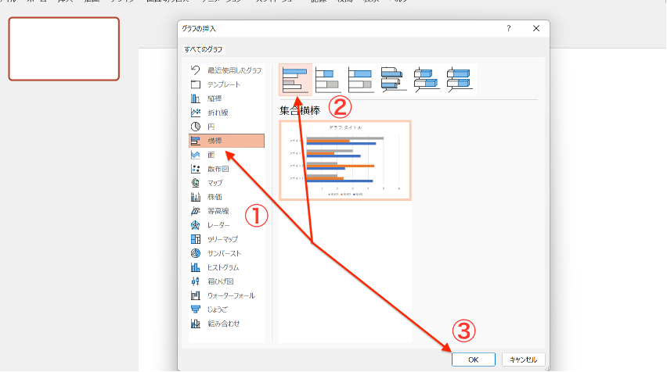
Task: Confirm chart insertion with OK button
Action: click(x=474, y=359)
